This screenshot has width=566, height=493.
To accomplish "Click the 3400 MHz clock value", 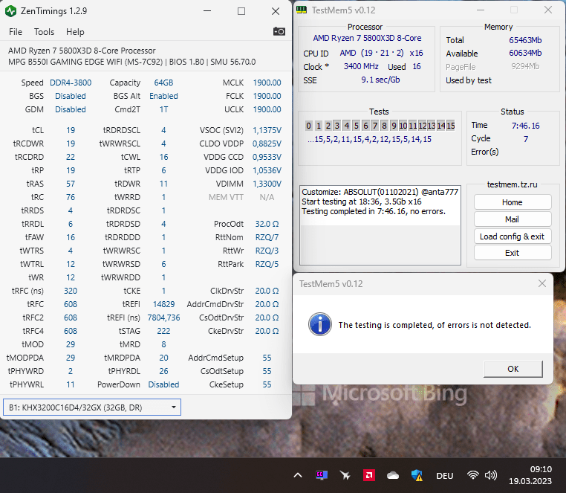I will click(x=361, y=66).
